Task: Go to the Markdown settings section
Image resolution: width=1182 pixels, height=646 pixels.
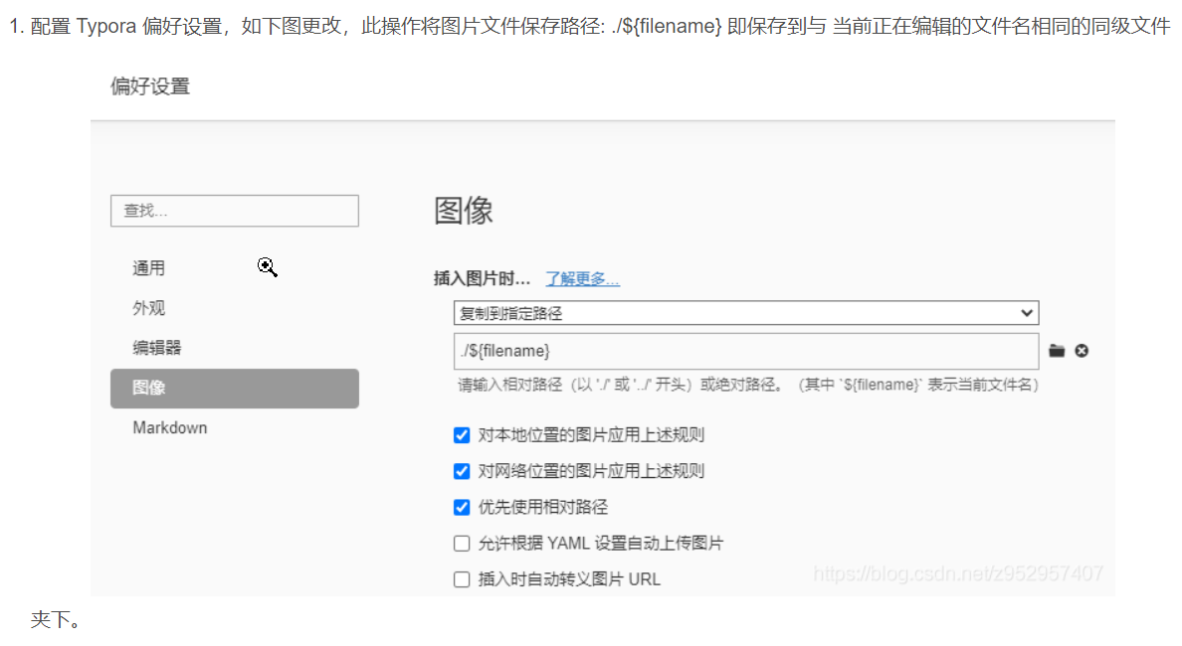Action: [x=170, y=427]
